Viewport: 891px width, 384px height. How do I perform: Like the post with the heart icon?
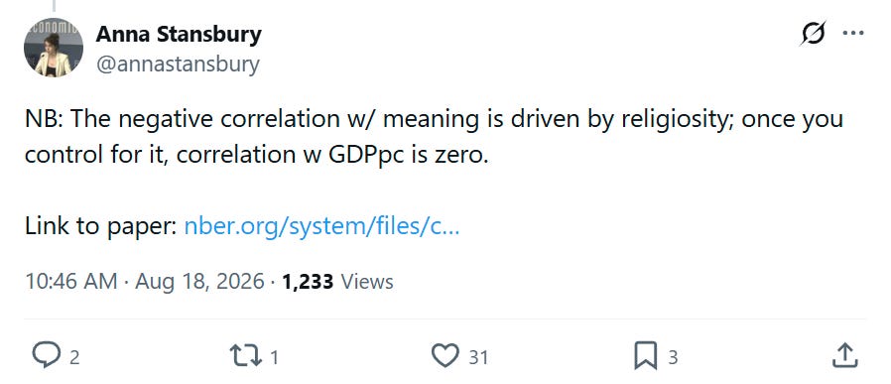tap(445, 356)
